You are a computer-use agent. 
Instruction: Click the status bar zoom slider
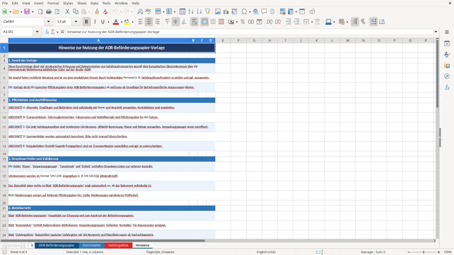point(424,252)
